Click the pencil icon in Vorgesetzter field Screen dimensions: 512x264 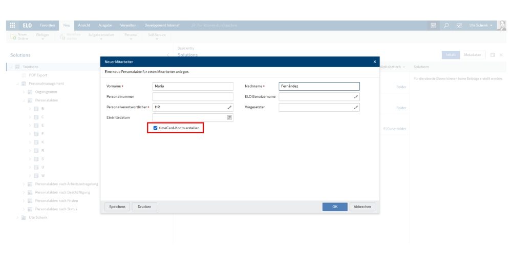(x=356, y=107)
